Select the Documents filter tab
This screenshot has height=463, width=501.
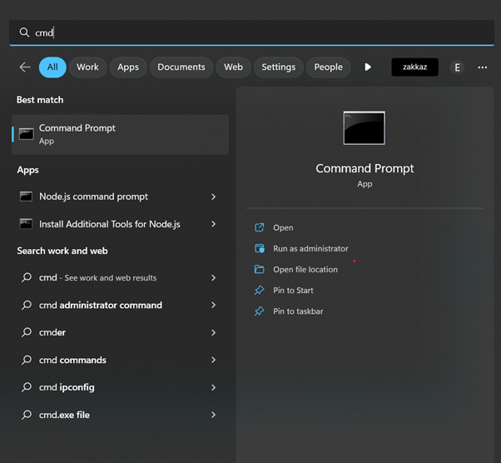point(181,67)
